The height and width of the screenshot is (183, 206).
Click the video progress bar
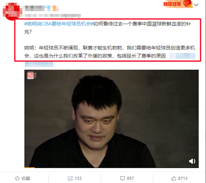(x=111, y=167)
